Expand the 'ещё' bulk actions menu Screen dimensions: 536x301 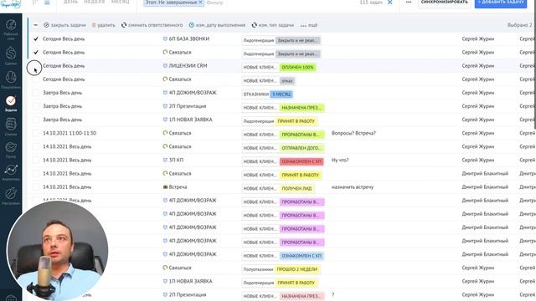pyautogui.click(x=309, y=25)
